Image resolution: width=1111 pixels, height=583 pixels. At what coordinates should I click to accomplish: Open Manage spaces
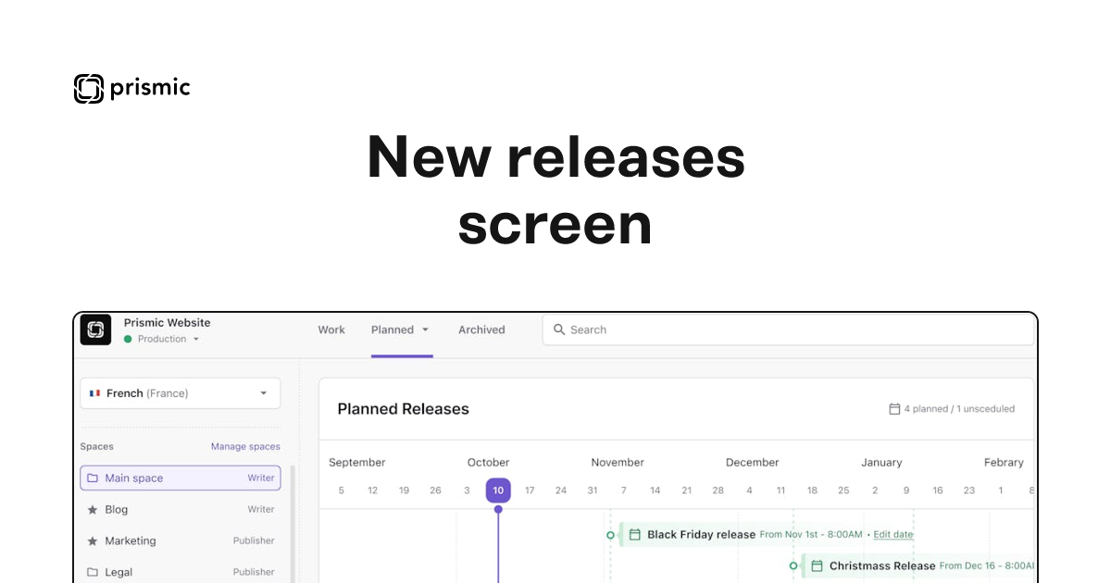tap(244, 446)
